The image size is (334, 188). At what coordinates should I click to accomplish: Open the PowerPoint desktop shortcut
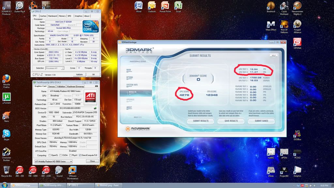coord(165,7)
